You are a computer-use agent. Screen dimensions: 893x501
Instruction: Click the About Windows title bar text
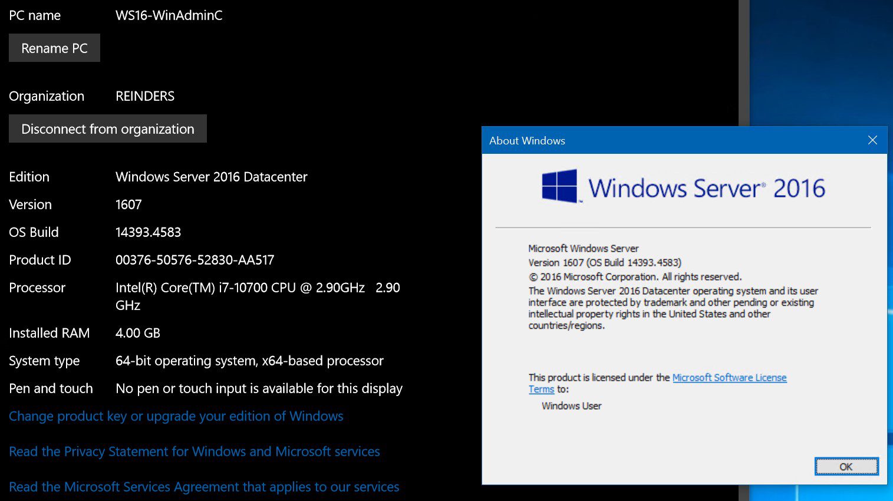527,140
